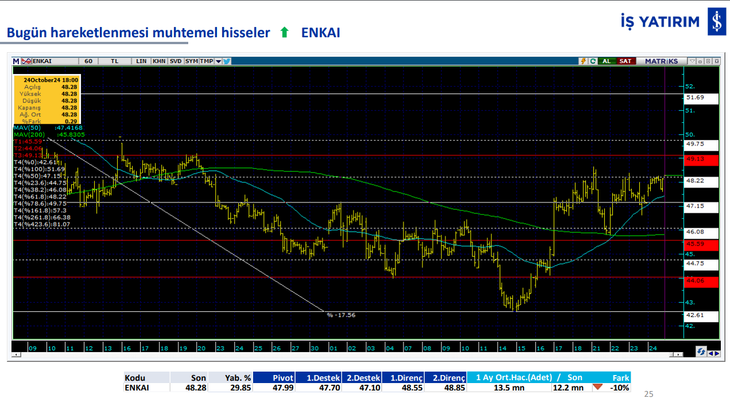Select the SYM toolbar item
The image size is (730, 406).
pos(192,61)
